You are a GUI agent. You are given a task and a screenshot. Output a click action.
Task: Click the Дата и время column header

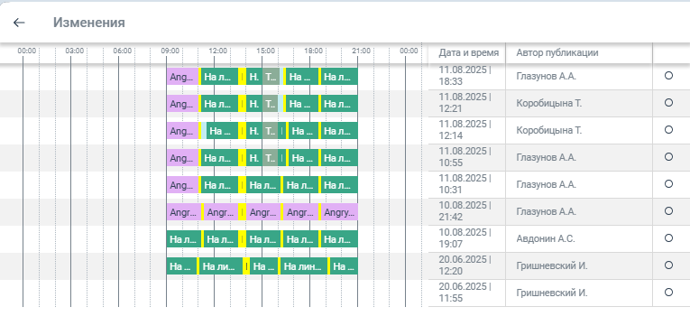468,53
